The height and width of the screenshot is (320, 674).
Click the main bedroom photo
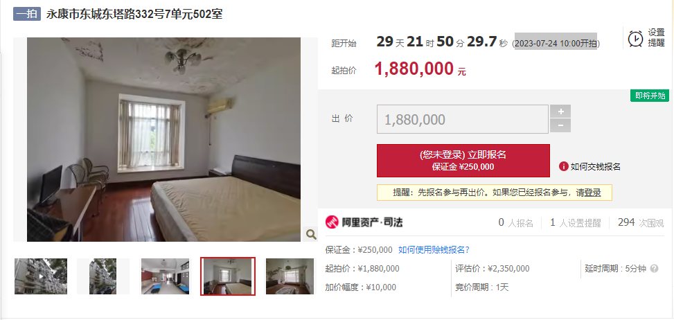[163, 140]
